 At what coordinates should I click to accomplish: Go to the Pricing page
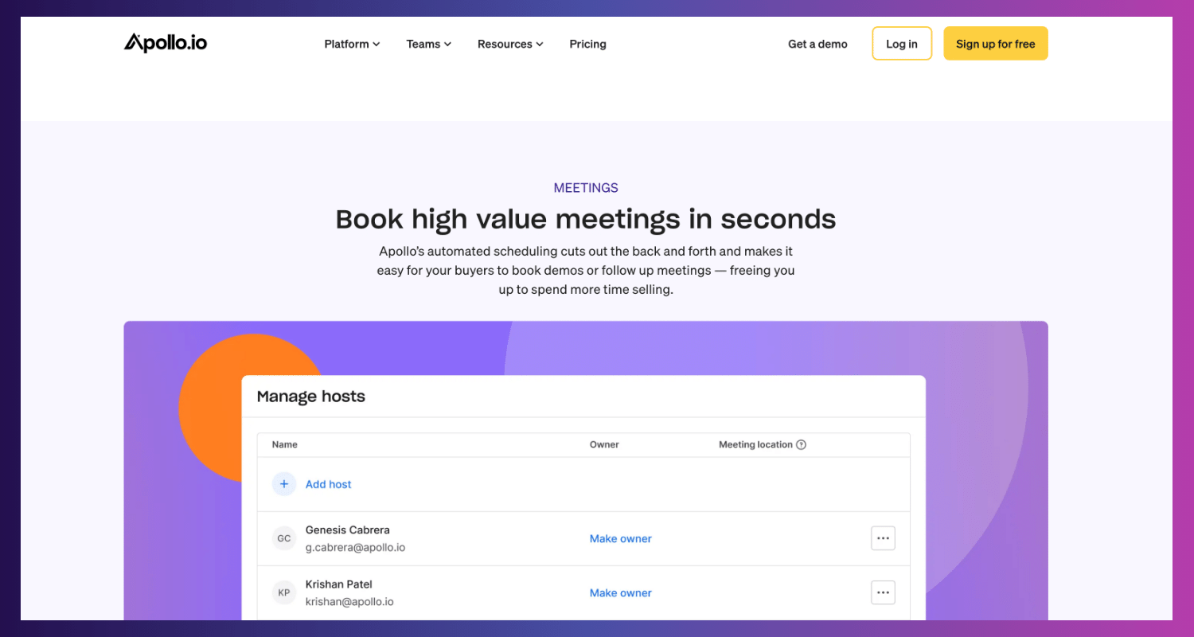coord(587,44)
